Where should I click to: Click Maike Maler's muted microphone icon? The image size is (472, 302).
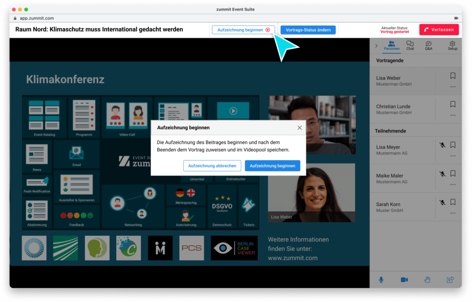(442, 174)
